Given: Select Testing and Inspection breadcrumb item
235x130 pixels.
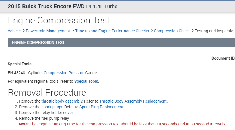Looking at the screenshot, I should (x=215, y=31).
